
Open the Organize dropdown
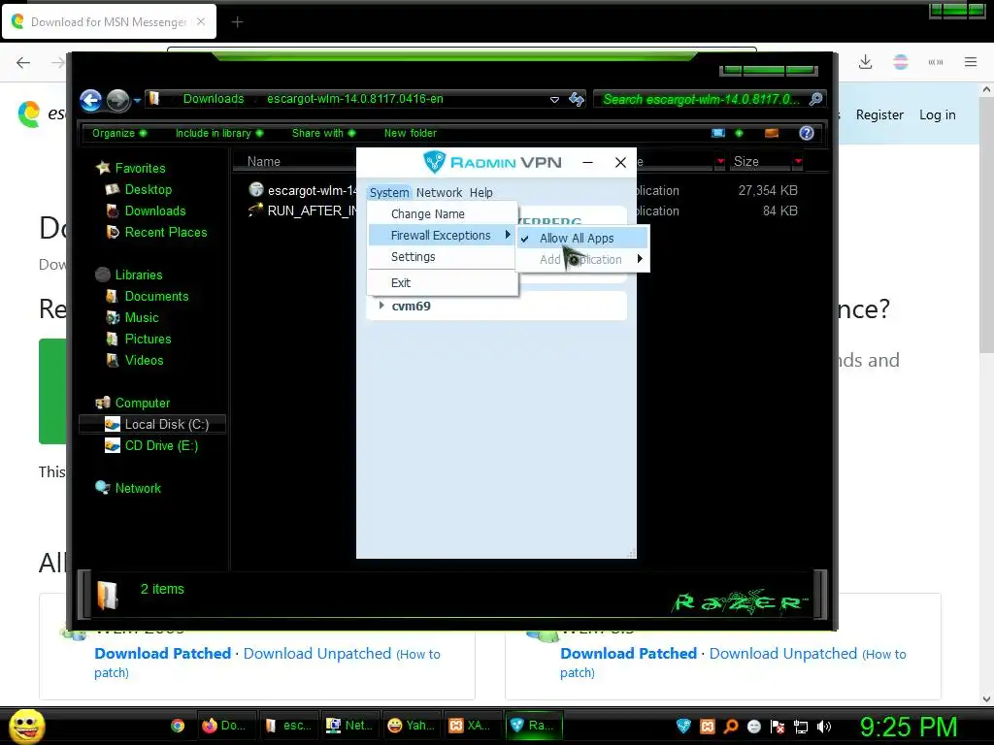pyautogui.click(x=119, y=133)
